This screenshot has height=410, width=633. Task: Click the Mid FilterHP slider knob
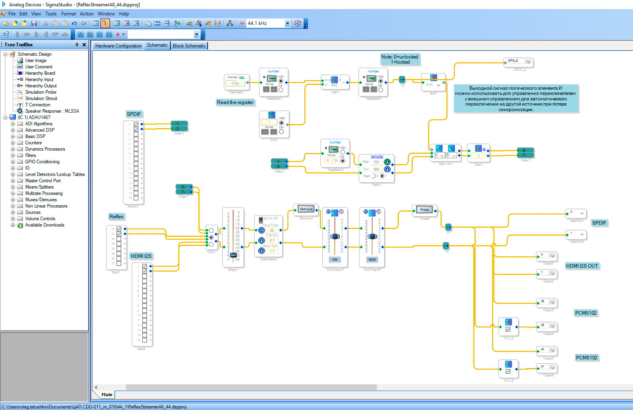[x=372, y=236]
